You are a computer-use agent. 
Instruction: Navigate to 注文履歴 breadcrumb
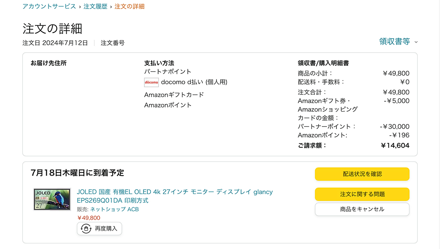[95, 6]
